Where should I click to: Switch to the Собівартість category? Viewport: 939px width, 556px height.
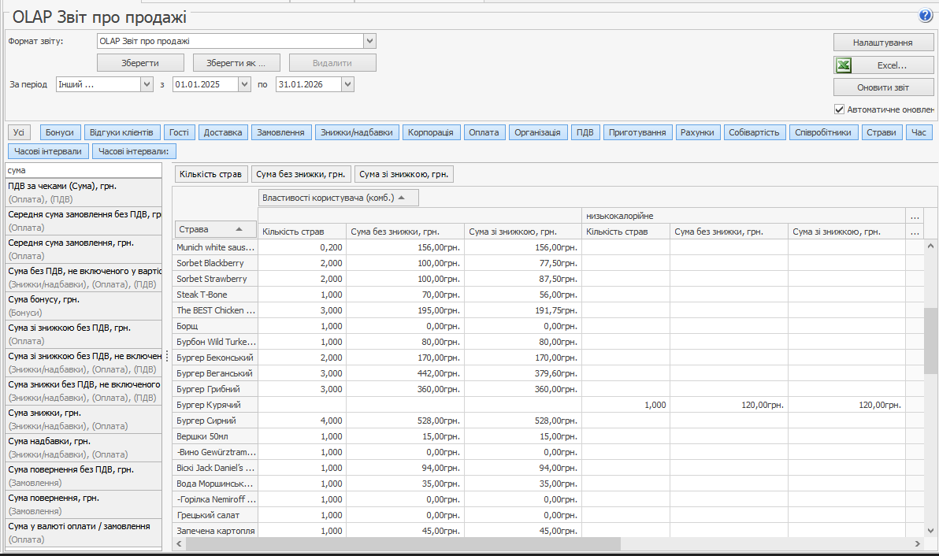pyautogui.click(x=754, y=132)
